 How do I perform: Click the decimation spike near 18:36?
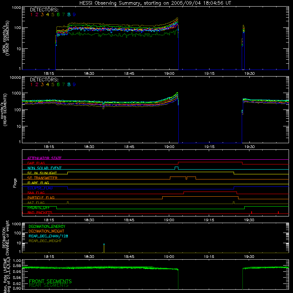[104, 248]
